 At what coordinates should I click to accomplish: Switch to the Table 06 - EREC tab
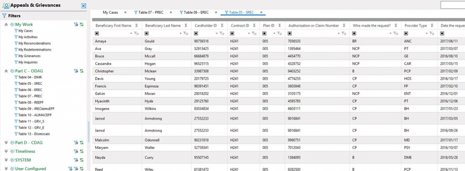(x=194, y=12)
